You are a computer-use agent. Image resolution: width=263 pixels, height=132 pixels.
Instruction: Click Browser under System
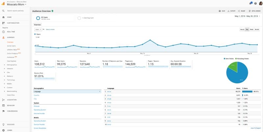pyautogui.click(x=36, y=106)
